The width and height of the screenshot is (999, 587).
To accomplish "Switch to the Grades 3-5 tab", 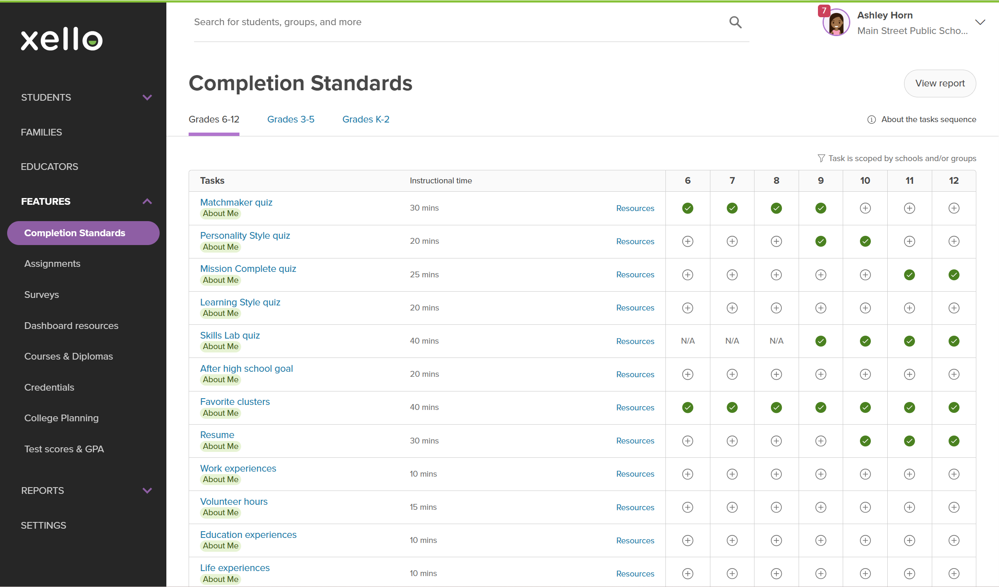I will (x=291, y=120).
